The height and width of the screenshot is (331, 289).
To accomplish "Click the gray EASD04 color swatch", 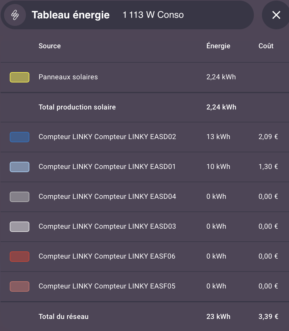I will 20,197.
